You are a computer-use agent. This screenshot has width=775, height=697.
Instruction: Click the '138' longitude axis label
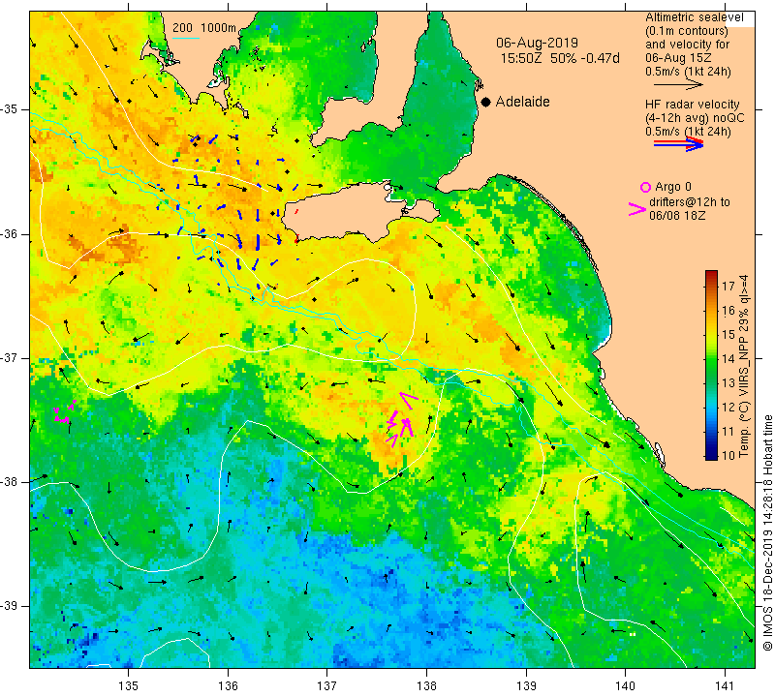426,686
